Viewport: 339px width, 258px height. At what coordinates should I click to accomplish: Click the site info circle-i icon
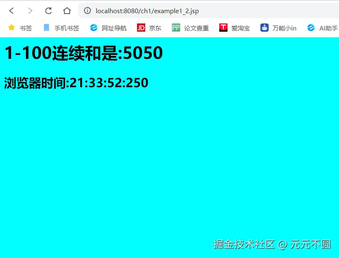point(87,11)
